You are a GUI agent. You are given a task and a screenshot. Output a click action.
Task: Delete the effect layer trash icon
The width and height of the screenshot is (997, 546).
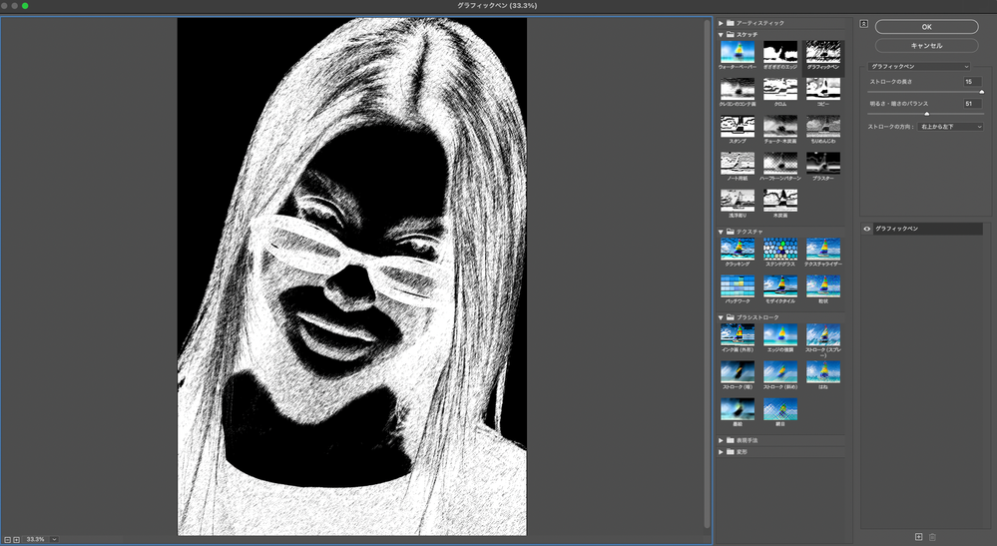point(932,537)
